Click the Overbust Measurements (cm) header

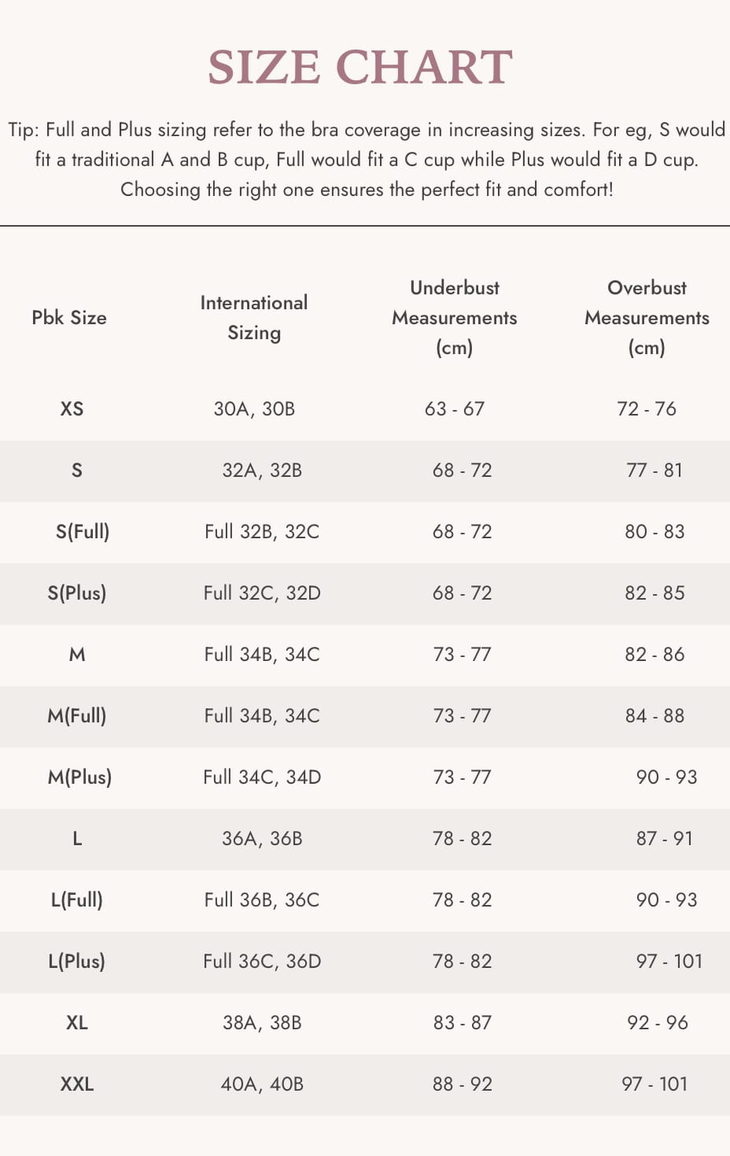click(647, 318)
